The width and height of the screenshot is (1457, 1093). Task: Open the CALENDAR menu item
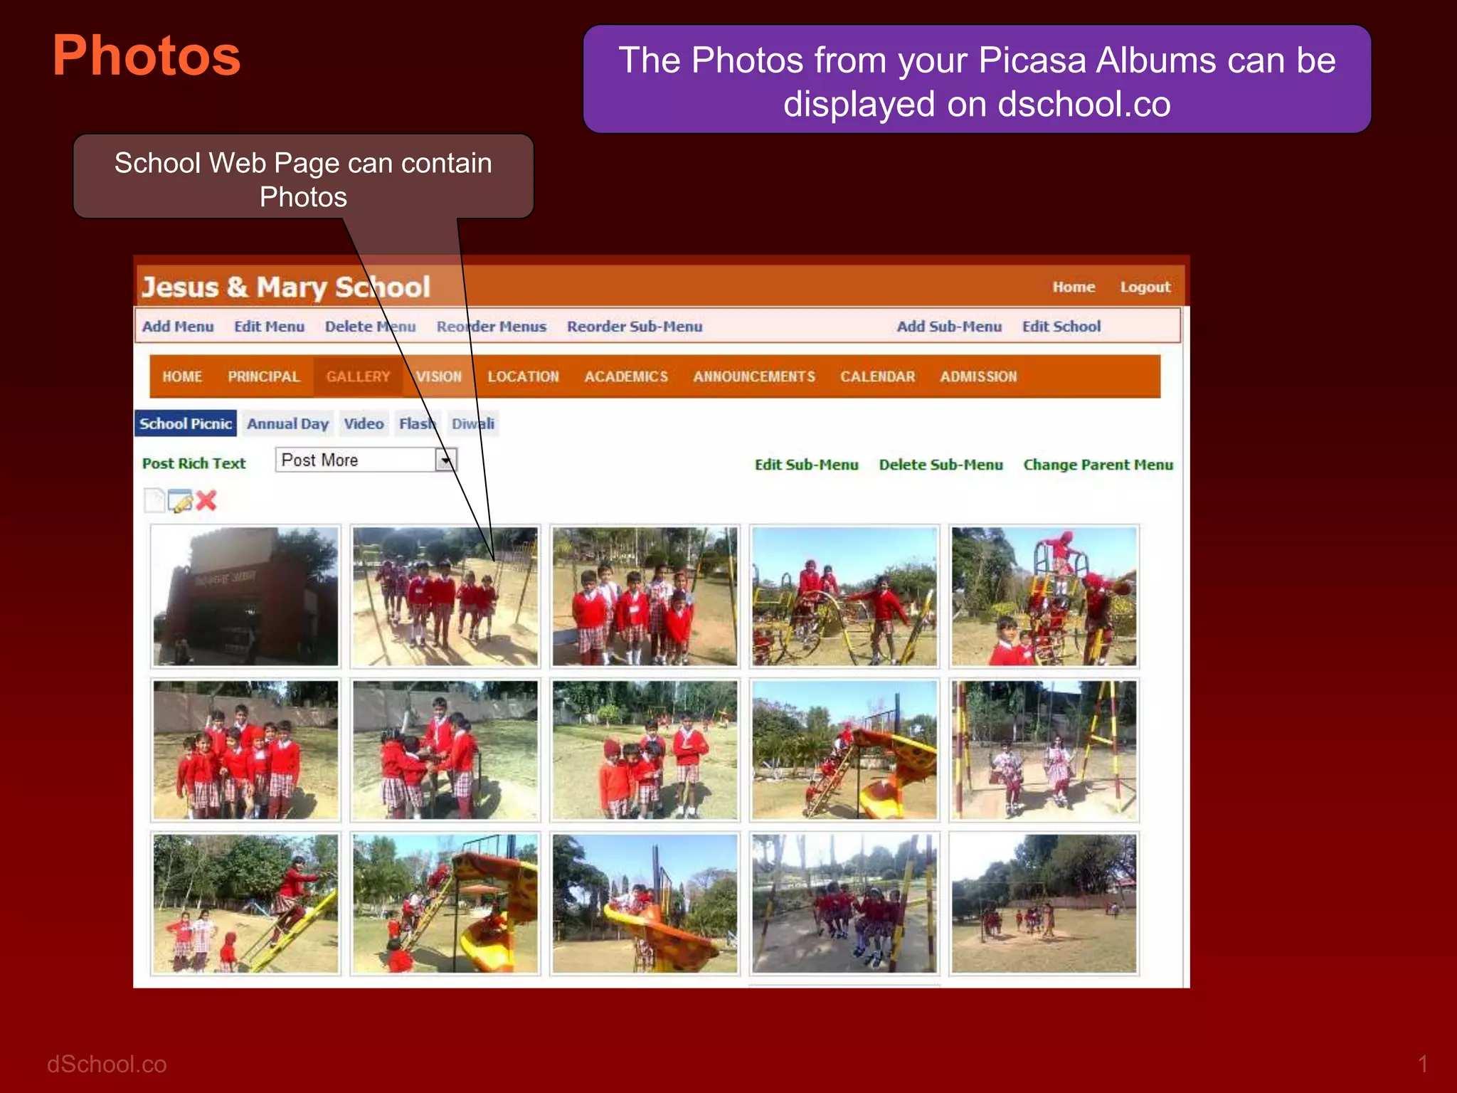tap(877, 376)
